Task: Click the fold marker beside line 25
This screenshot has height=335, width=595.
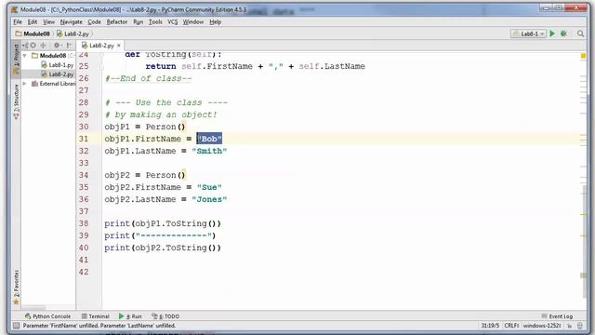Action: (101, 67)
